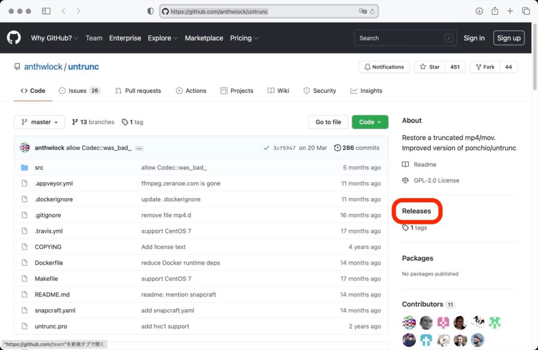538x350 pixels.
Task: Expand the Why GitHub? menu
Action: coord(54,38)
